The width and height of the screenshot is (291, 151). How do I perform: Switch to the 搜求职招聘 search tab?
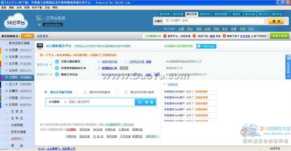221,14
